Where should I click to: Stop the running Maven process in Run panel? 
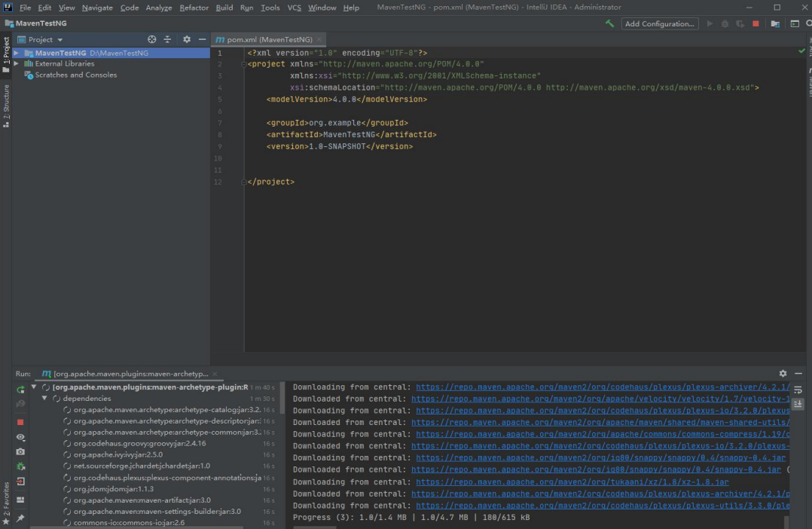[x=20, y=422]
